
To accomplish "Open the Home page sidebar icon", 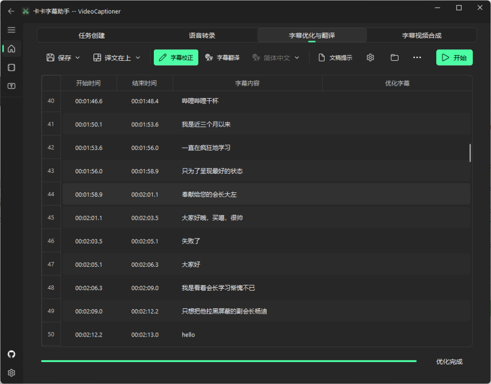I will (x=12, y=48).
